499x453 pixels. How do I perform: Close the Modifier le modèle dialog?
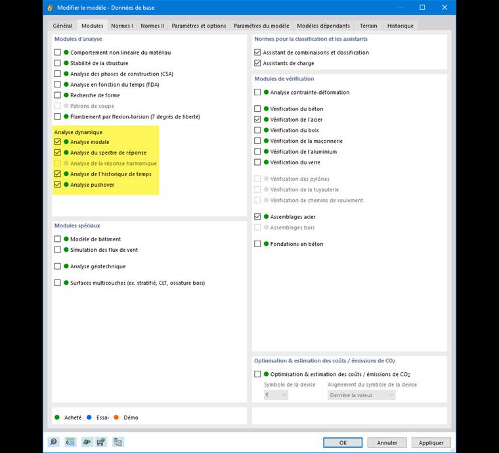pyautogui.click(x=445, y=7)
